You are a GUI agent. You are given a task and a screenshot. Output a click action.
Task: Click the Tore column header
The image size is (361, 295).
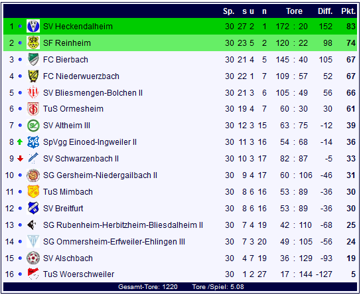click(x=294, y=11)
